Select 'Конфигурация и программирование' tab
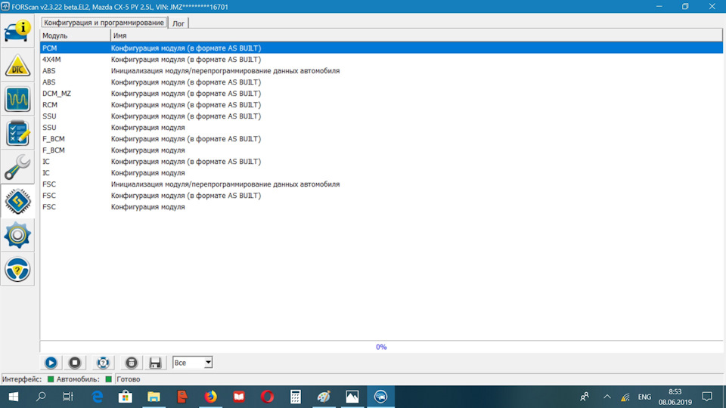Screen dimensions: 726x408 pos(104,23)
